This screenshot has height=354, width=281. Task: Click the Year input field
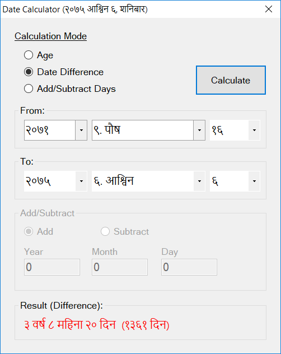tap(52, 267)
